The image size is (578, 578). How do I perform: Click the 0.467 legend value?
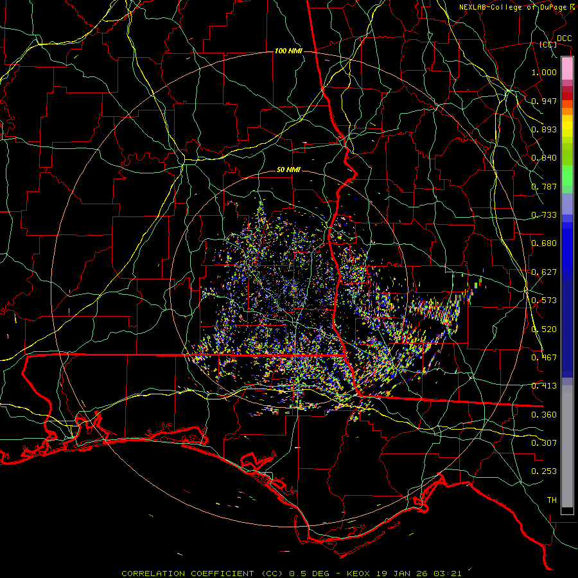coord(544,358)
